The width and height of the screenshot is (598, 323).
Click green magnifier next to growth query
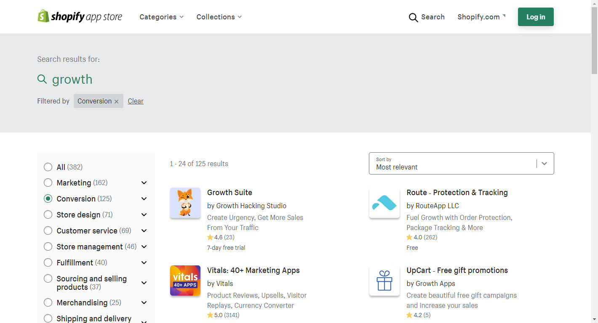point(42,79)
